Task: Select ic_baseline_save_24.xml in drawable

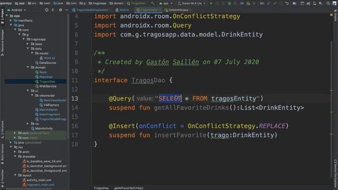Action: pyautogui.click(x=44, y=161)
